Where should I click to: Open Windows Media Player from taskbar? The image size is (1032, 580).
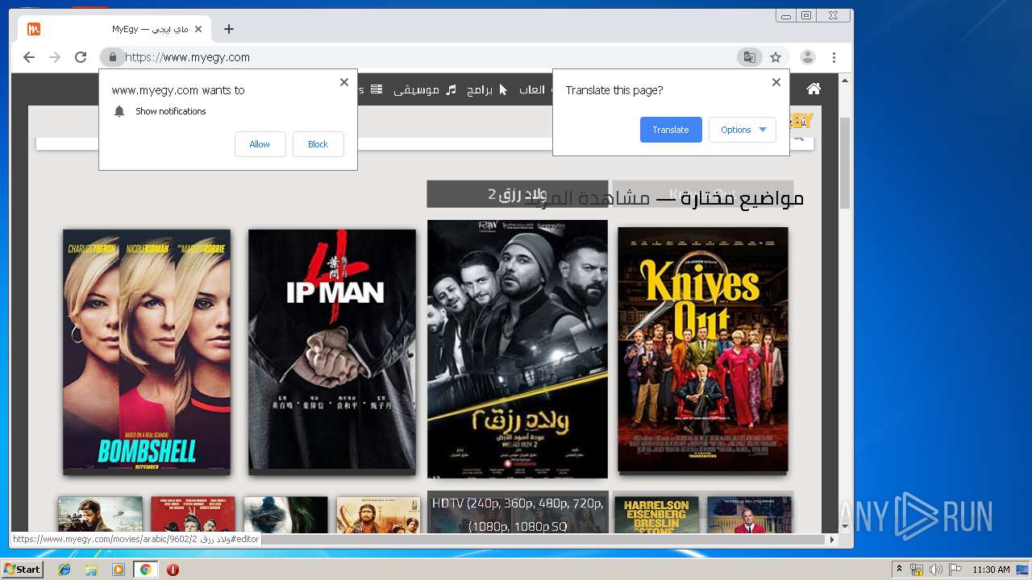click(119, 570)
